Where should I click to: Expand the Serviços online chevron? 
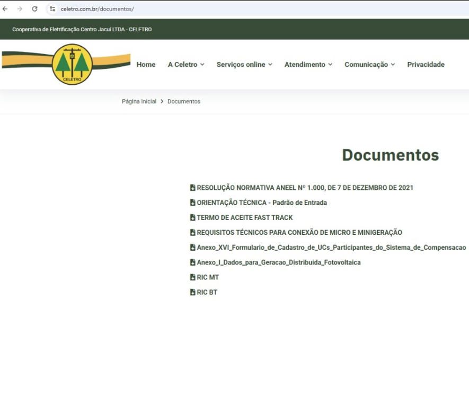click(x=270, y=64)
